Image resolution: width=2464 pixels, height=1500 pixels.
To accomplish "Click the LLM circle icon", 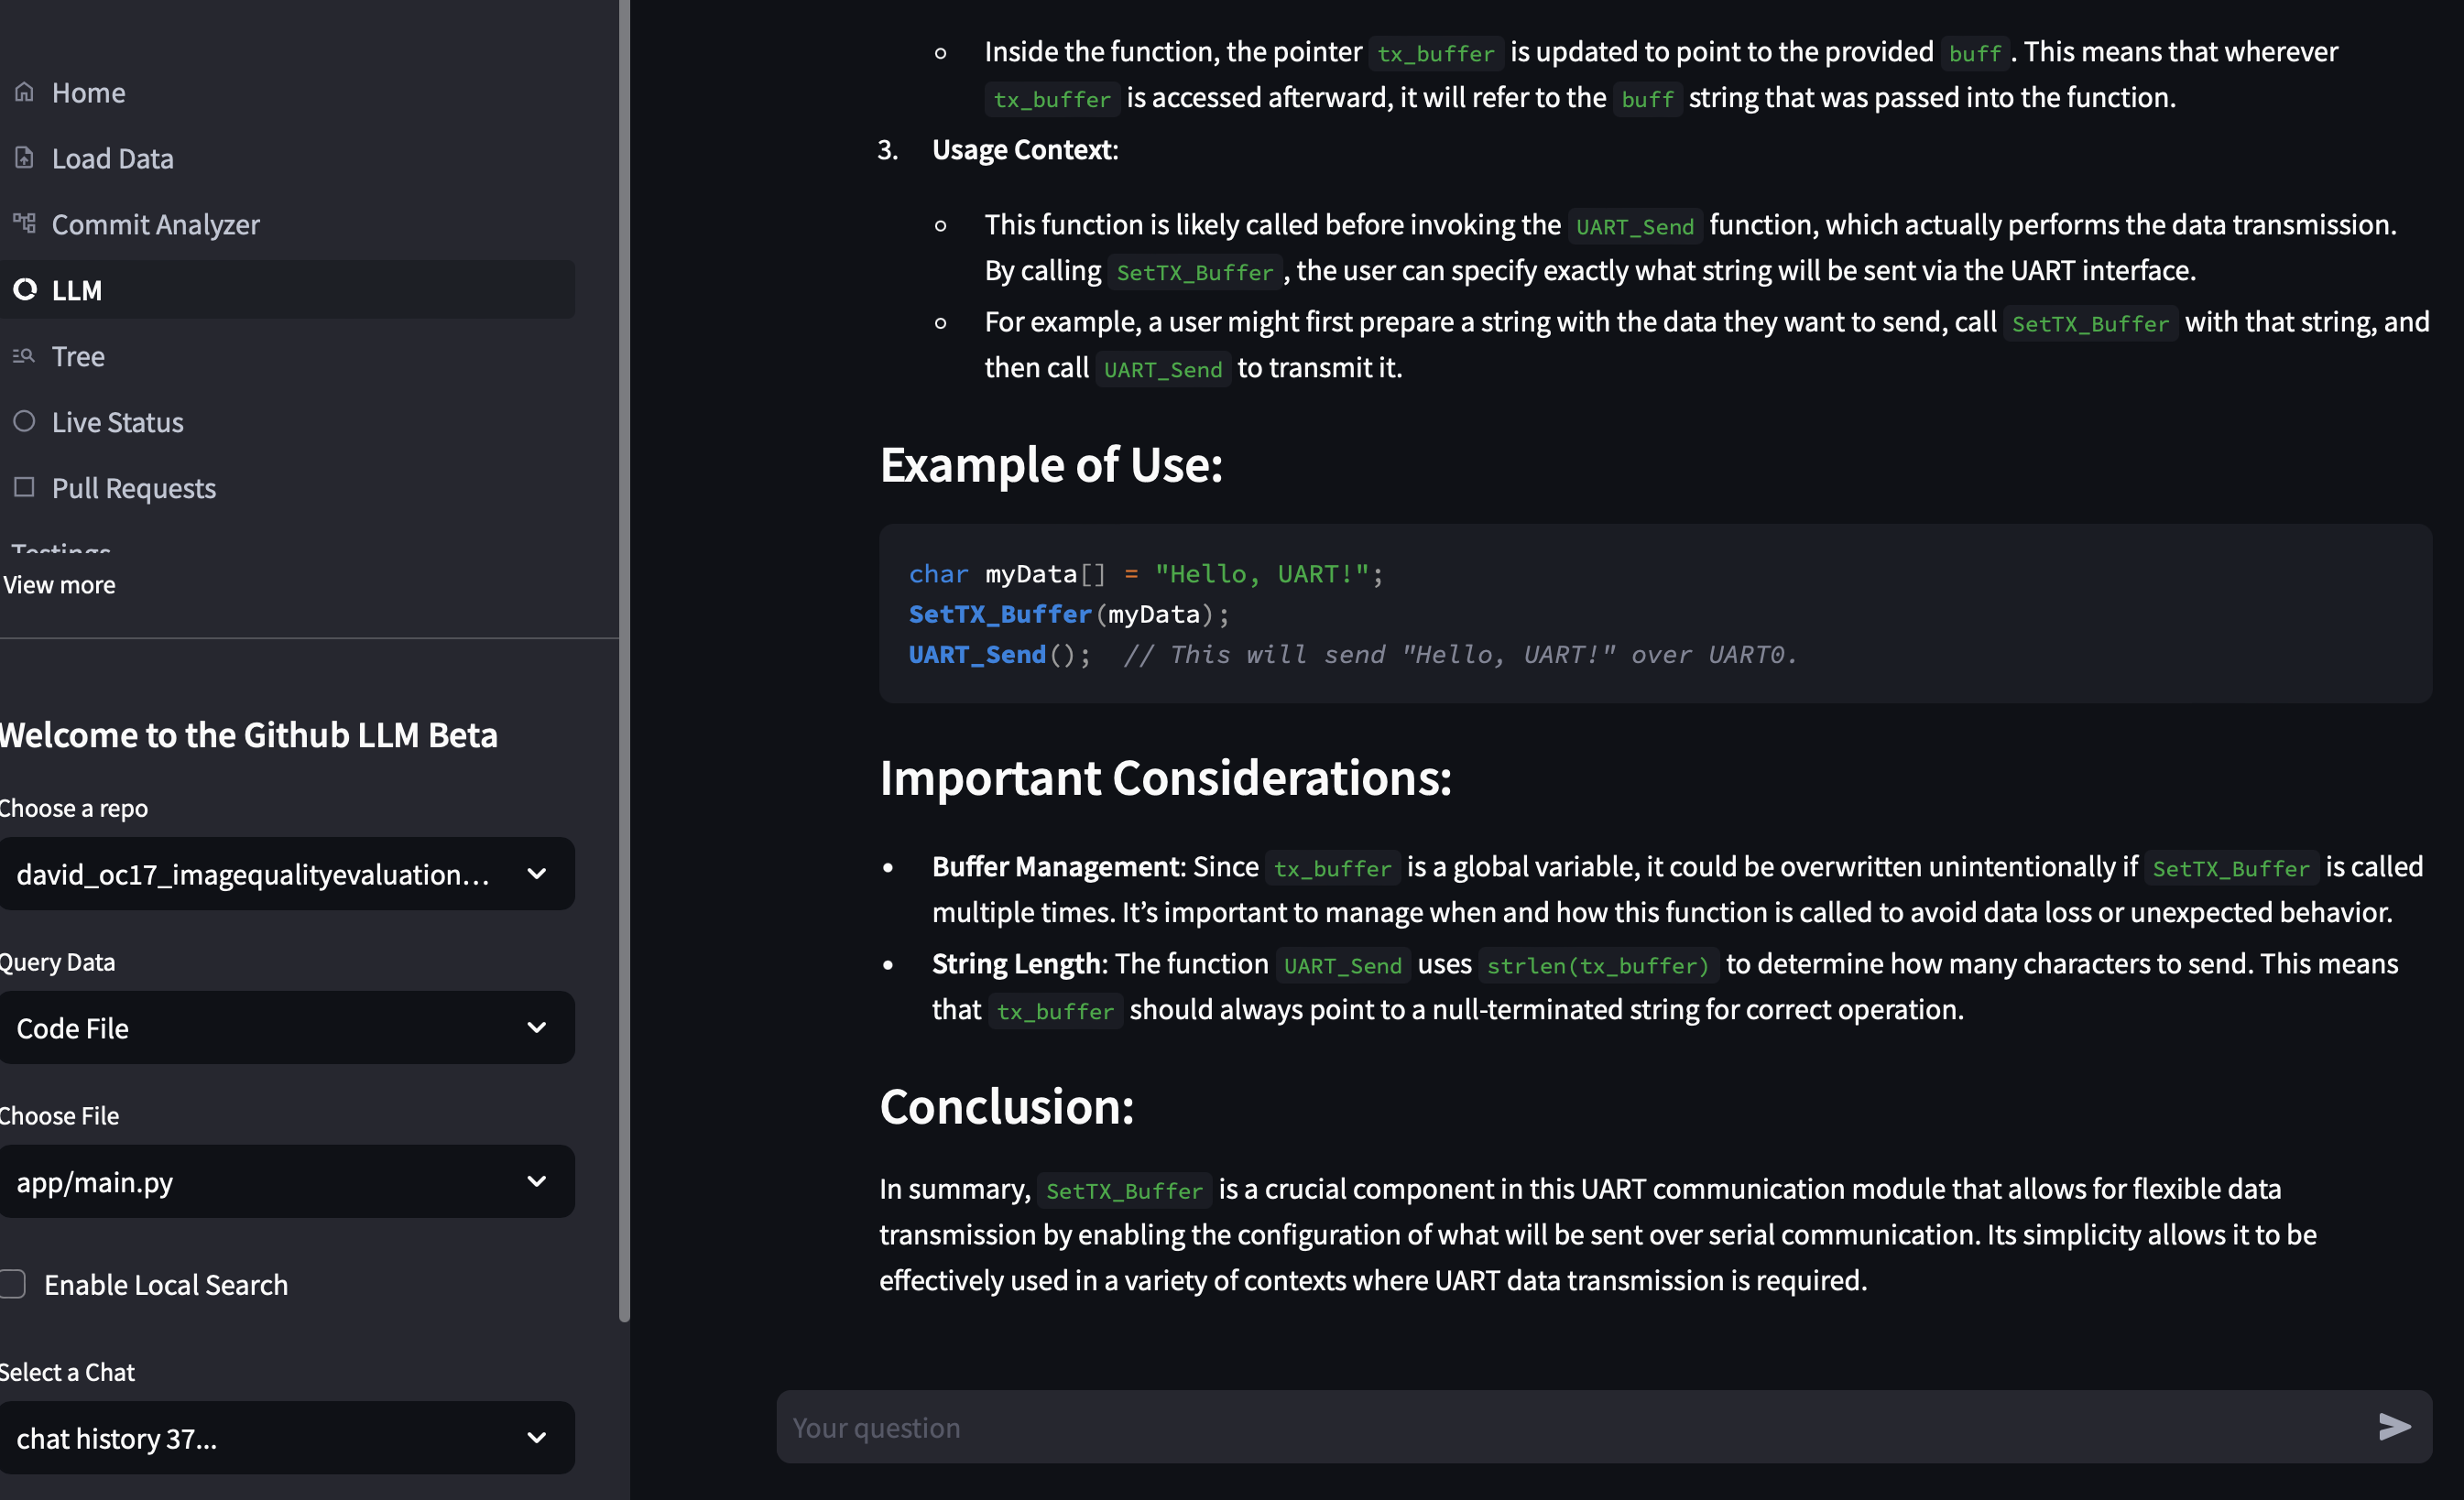I will point(24,290).
